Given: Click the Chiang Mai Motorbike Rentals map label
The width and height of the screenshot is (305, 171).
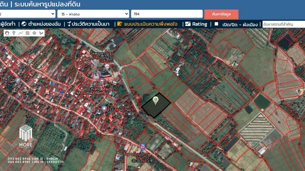Looking at the screenshot, I should 92,91.
